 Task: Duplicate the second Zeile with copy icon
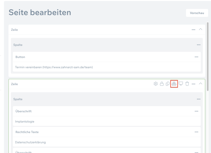[x=168, y=84]
